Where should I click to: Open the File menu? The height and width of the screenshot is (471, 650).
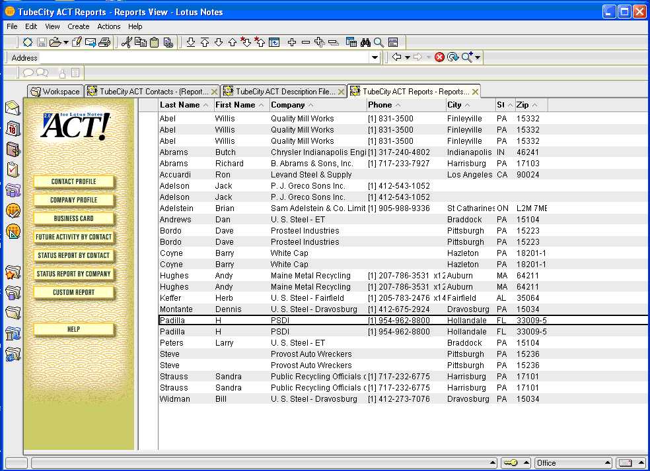click(12, 26)
